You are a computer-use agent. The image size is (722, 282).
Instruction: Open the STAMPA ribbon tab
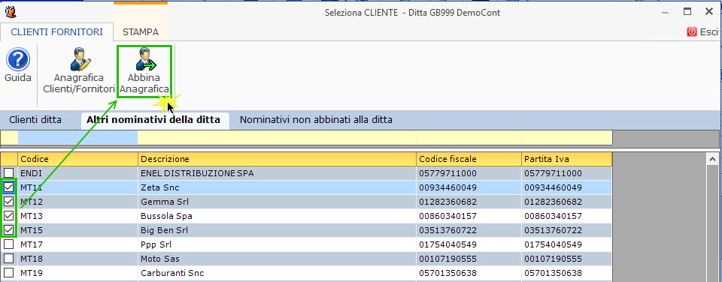(x=141, y=32)
